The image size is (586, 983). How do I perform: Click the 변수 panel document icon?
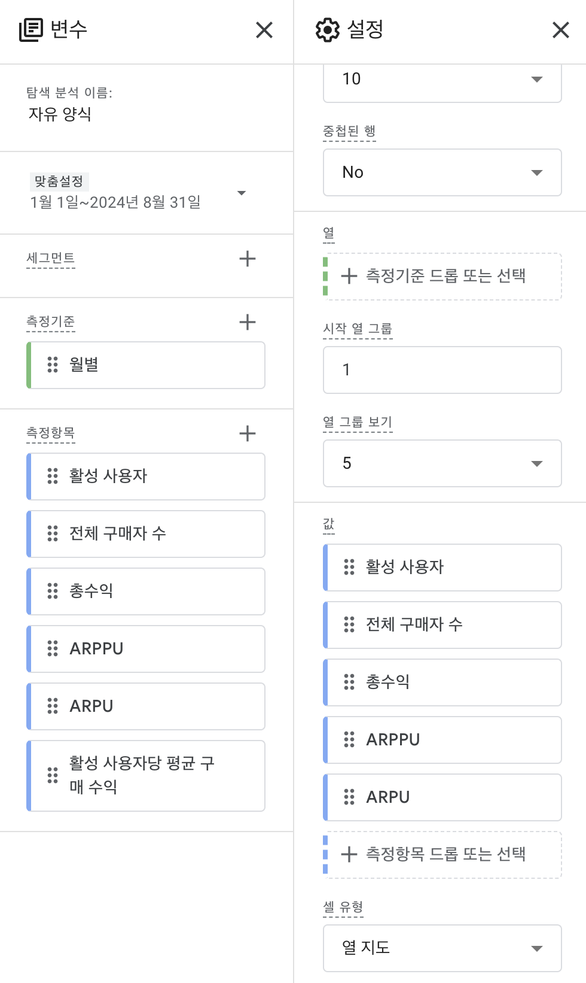pos(31,30)
